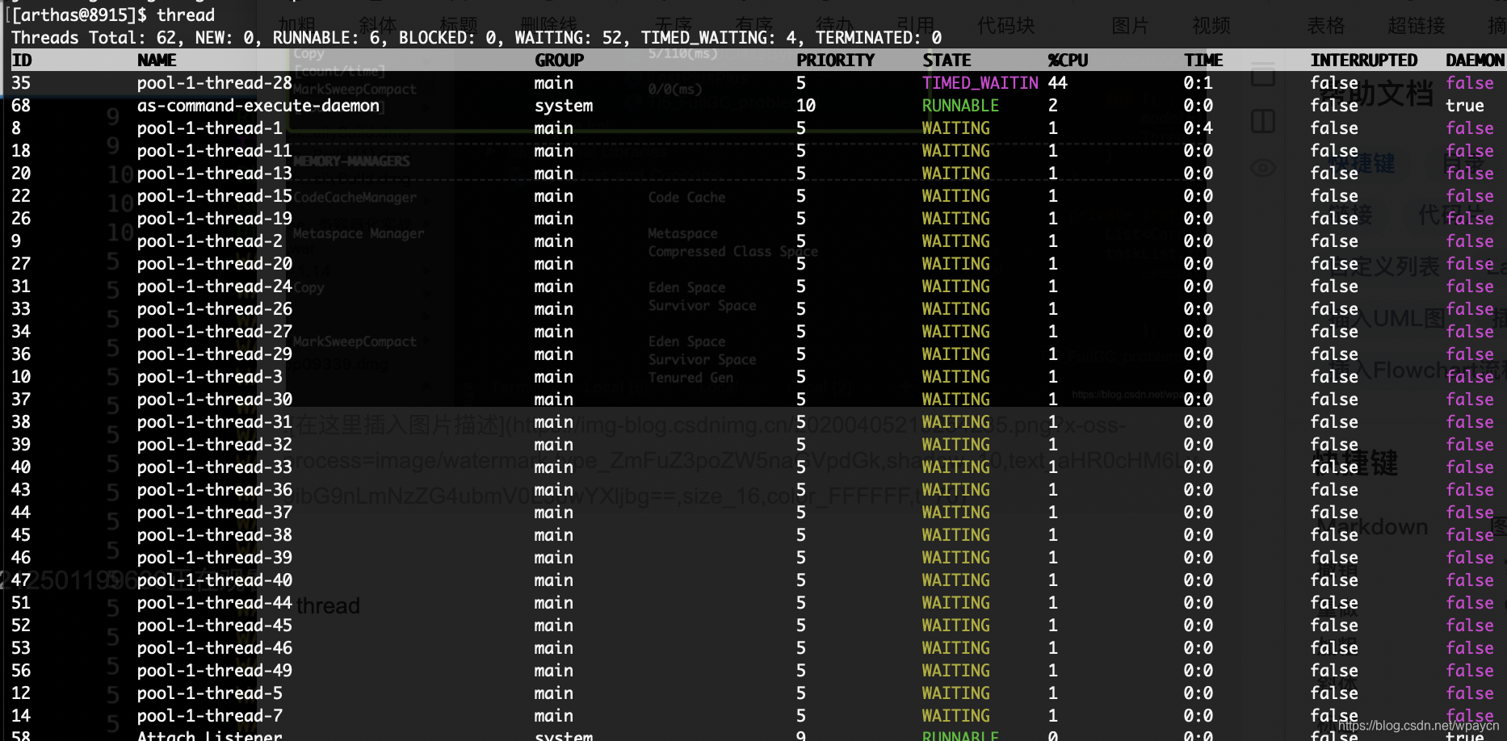The image size is (1507, 741).
Task: Select the pool-1-thread-38 thread name
Action: (215, 535)
